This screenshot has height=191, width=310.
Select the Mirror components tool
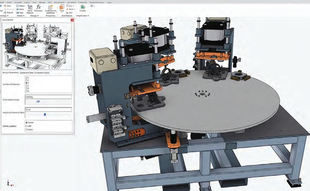coord(20,9)
